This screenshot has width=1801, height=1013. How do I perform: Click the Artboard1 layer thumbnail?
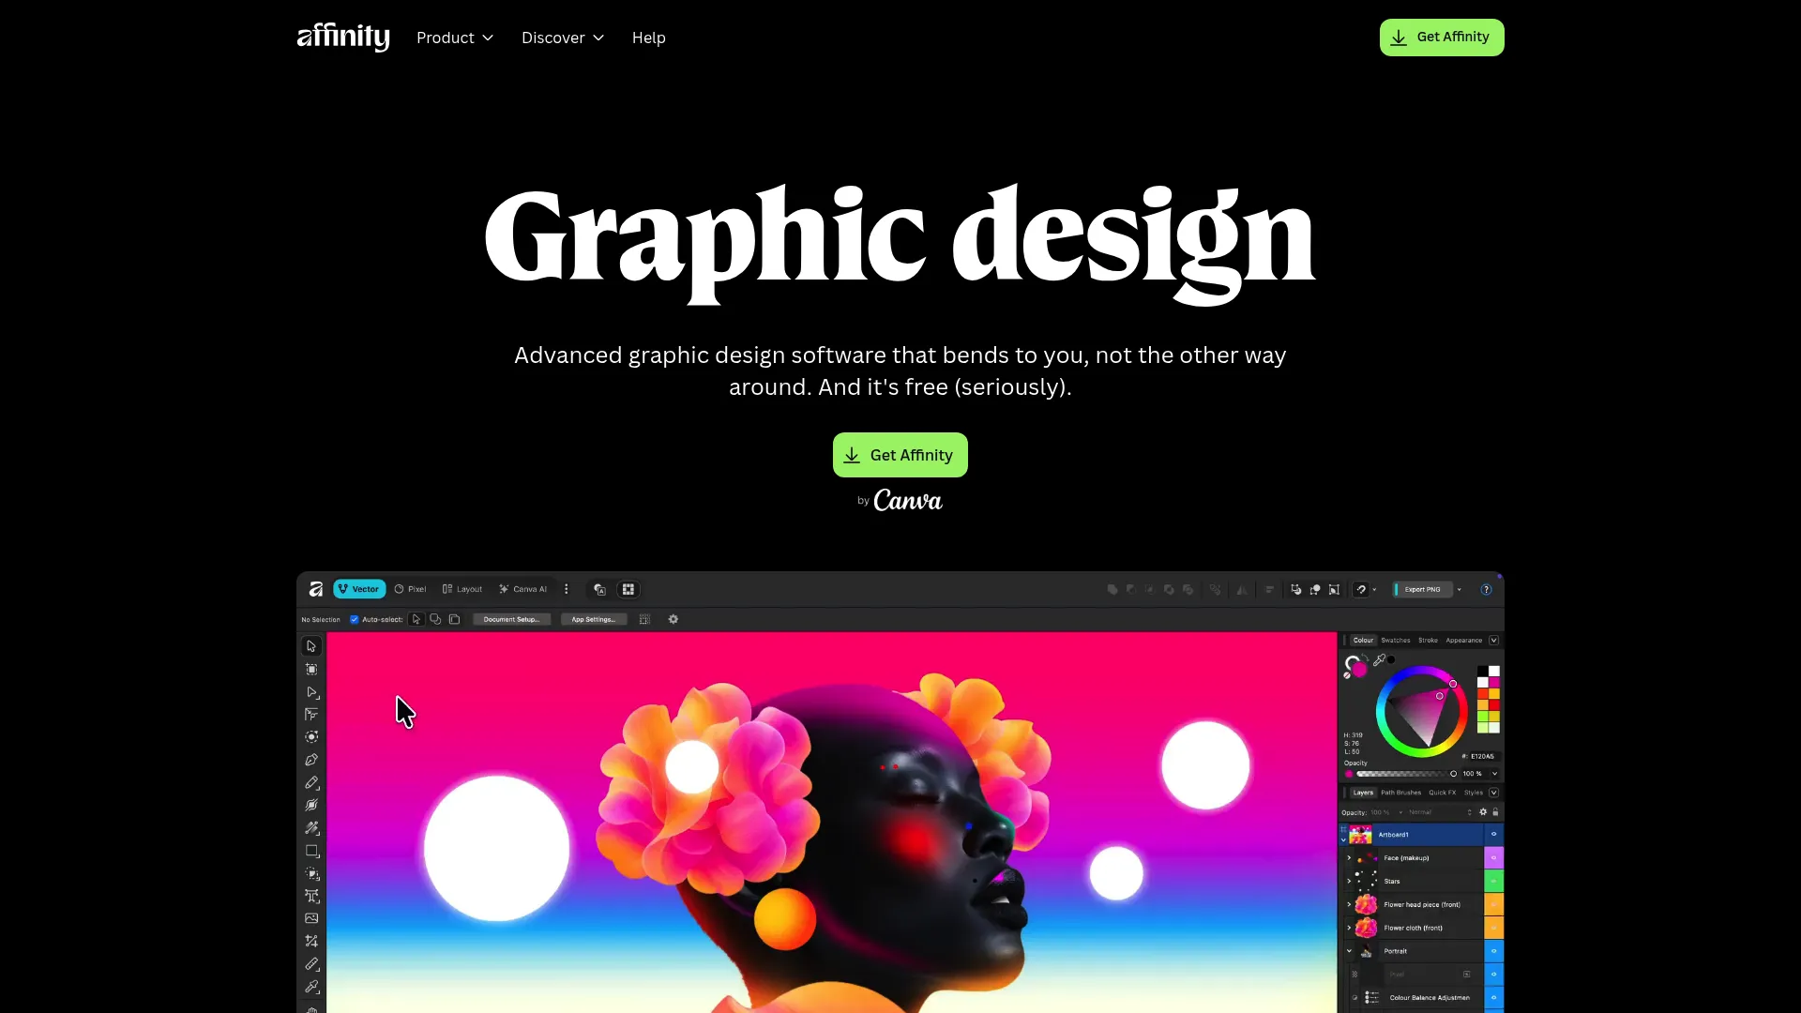[x=1360, y=835]
